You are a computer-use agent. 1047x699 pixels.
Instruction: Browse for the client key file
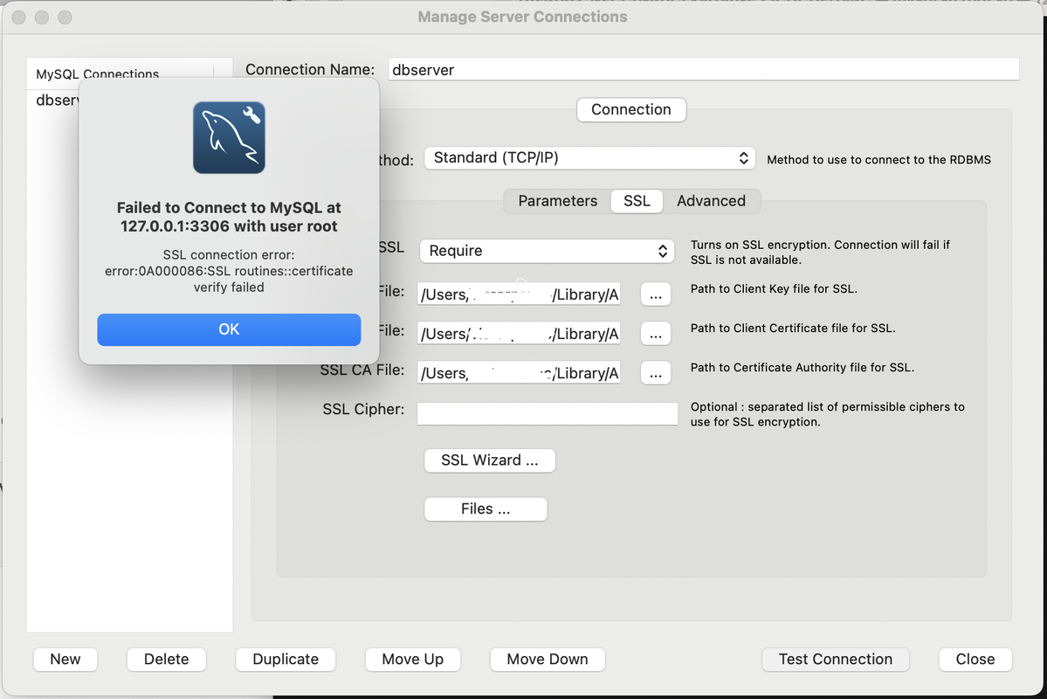coord(656,294)
